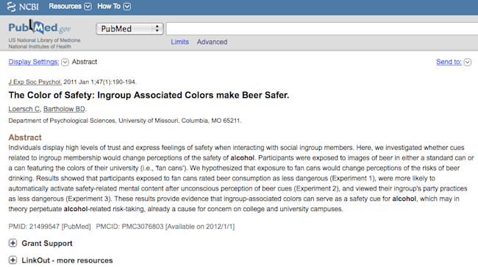This screenshot has width=478, height=267.
Task: Expand the Display Settings arrow icon
Action: pos(65,63)
